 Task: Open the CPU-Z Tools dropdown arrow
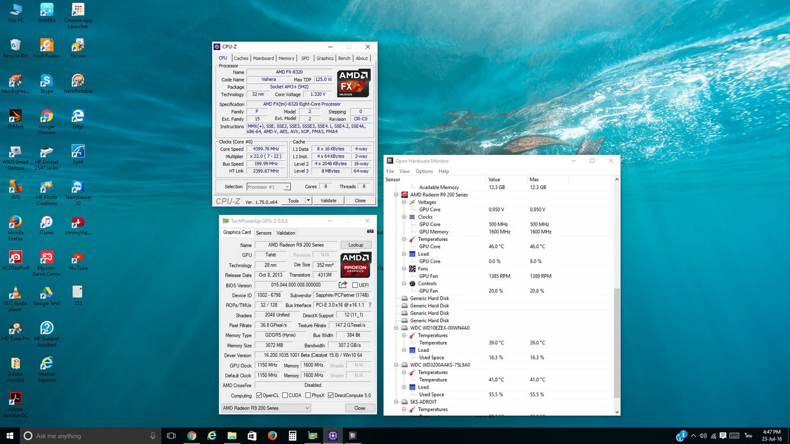coord(308,200)
